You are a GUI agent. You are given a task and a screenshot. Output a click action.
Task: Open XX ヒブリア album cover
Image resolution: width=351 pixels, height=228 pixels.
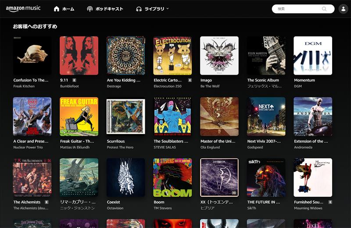click(219, 177)
